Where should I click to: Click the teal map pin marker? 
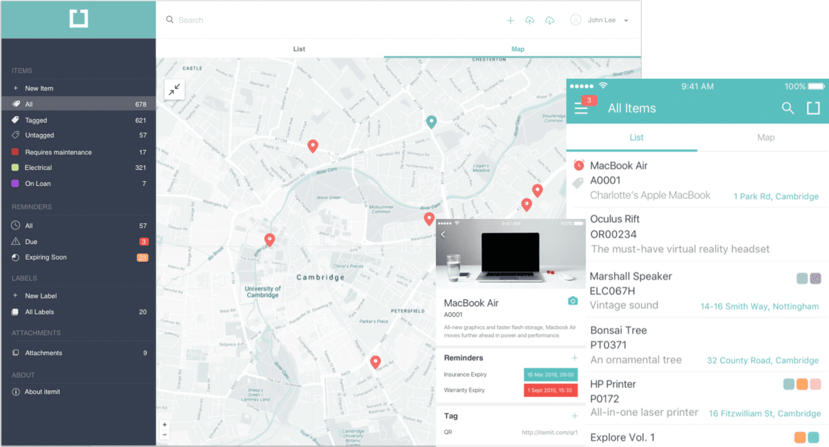432,122
